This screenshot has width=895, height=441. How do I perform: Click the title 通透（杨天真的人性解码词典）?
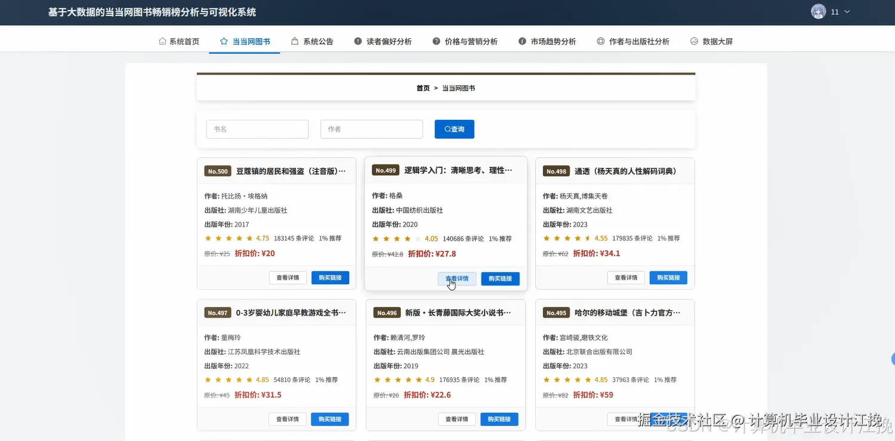click(x=625, y=171)
